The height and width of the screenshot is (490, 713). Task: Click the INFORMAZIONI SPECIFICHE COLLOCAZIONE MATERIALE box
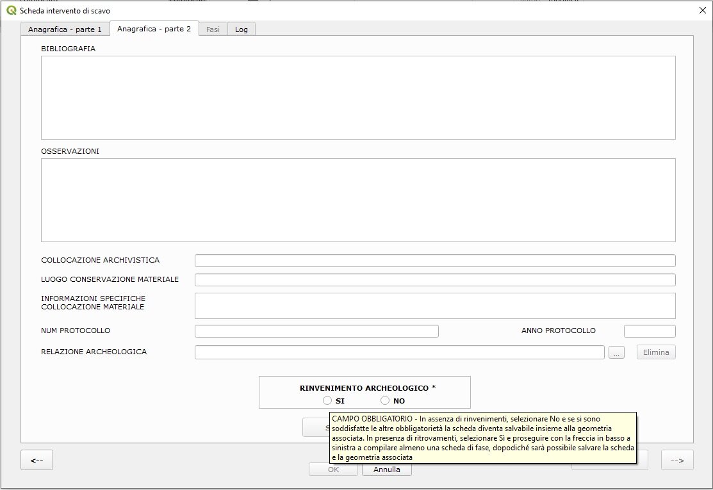point(435,306)
